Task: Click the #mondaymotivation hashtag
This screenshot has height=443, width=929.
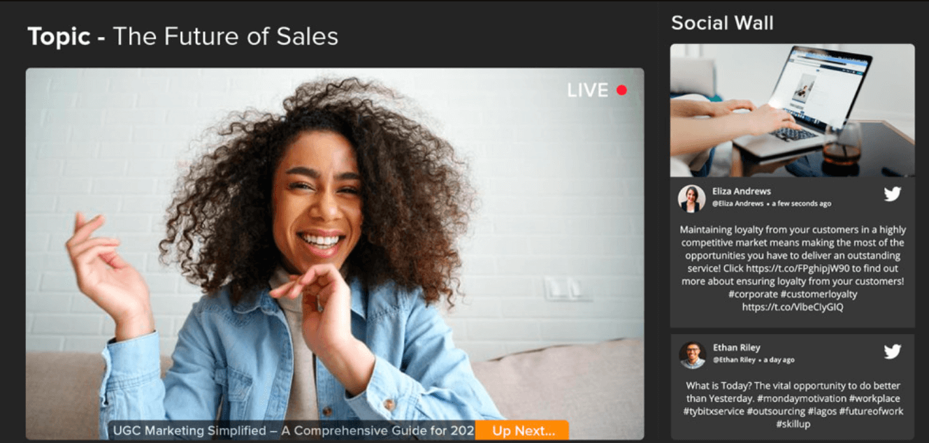Action: [x=801, y=398]
